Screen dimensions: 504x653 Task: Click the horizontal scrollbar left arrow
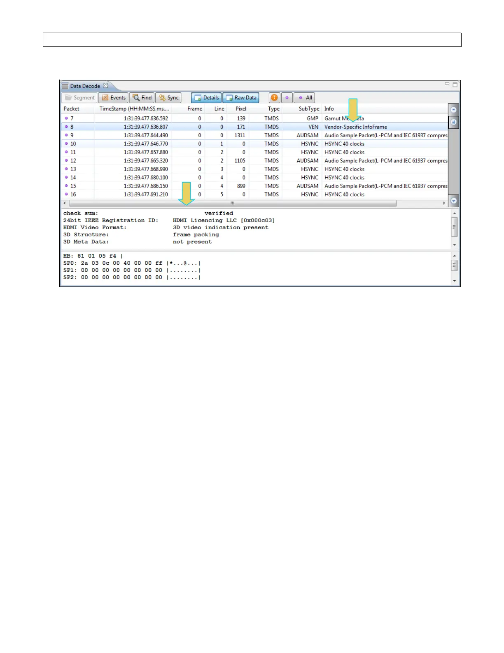point(65,203)
